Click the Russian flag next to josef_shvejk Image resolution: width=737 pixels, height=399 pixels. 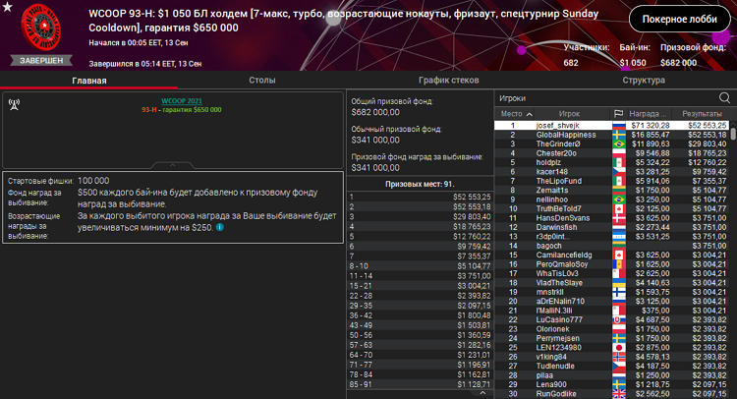[618, 126]
